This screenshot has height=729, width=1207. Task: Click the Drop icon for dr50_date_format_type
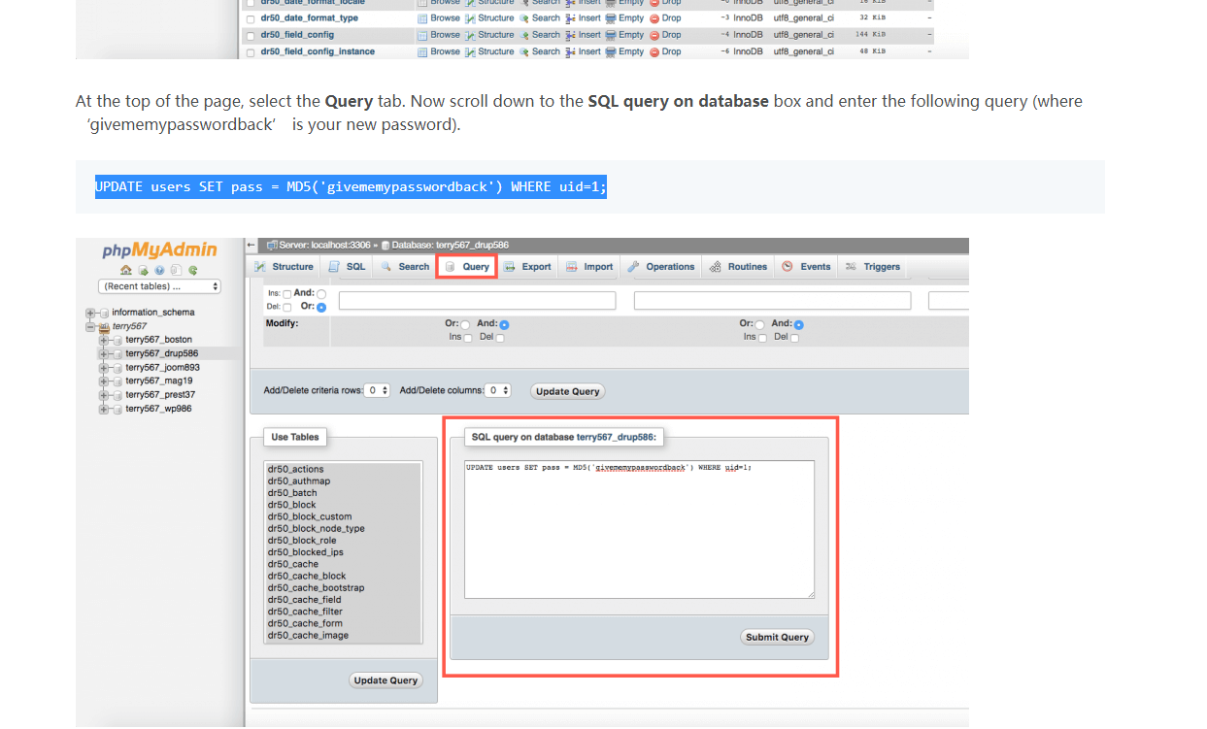(654, 18)
